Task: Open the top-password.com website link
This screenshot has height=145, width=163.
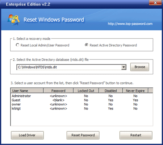Action: (130, 24)
